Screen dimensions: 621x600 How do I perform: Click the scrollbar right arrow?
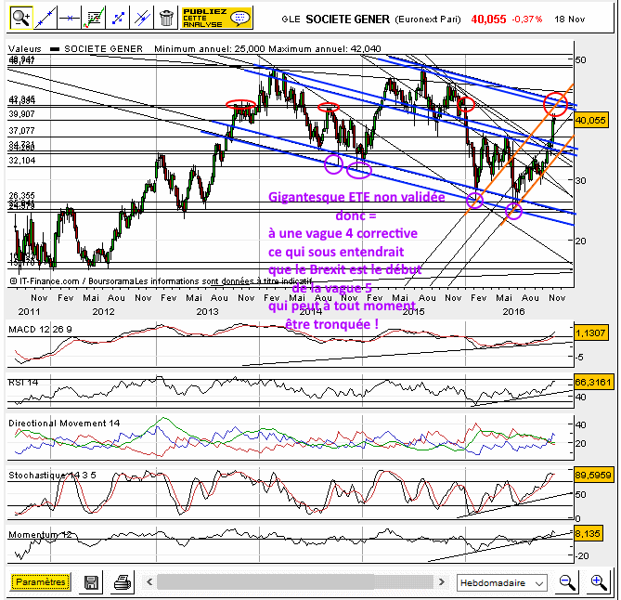point(442,581)
